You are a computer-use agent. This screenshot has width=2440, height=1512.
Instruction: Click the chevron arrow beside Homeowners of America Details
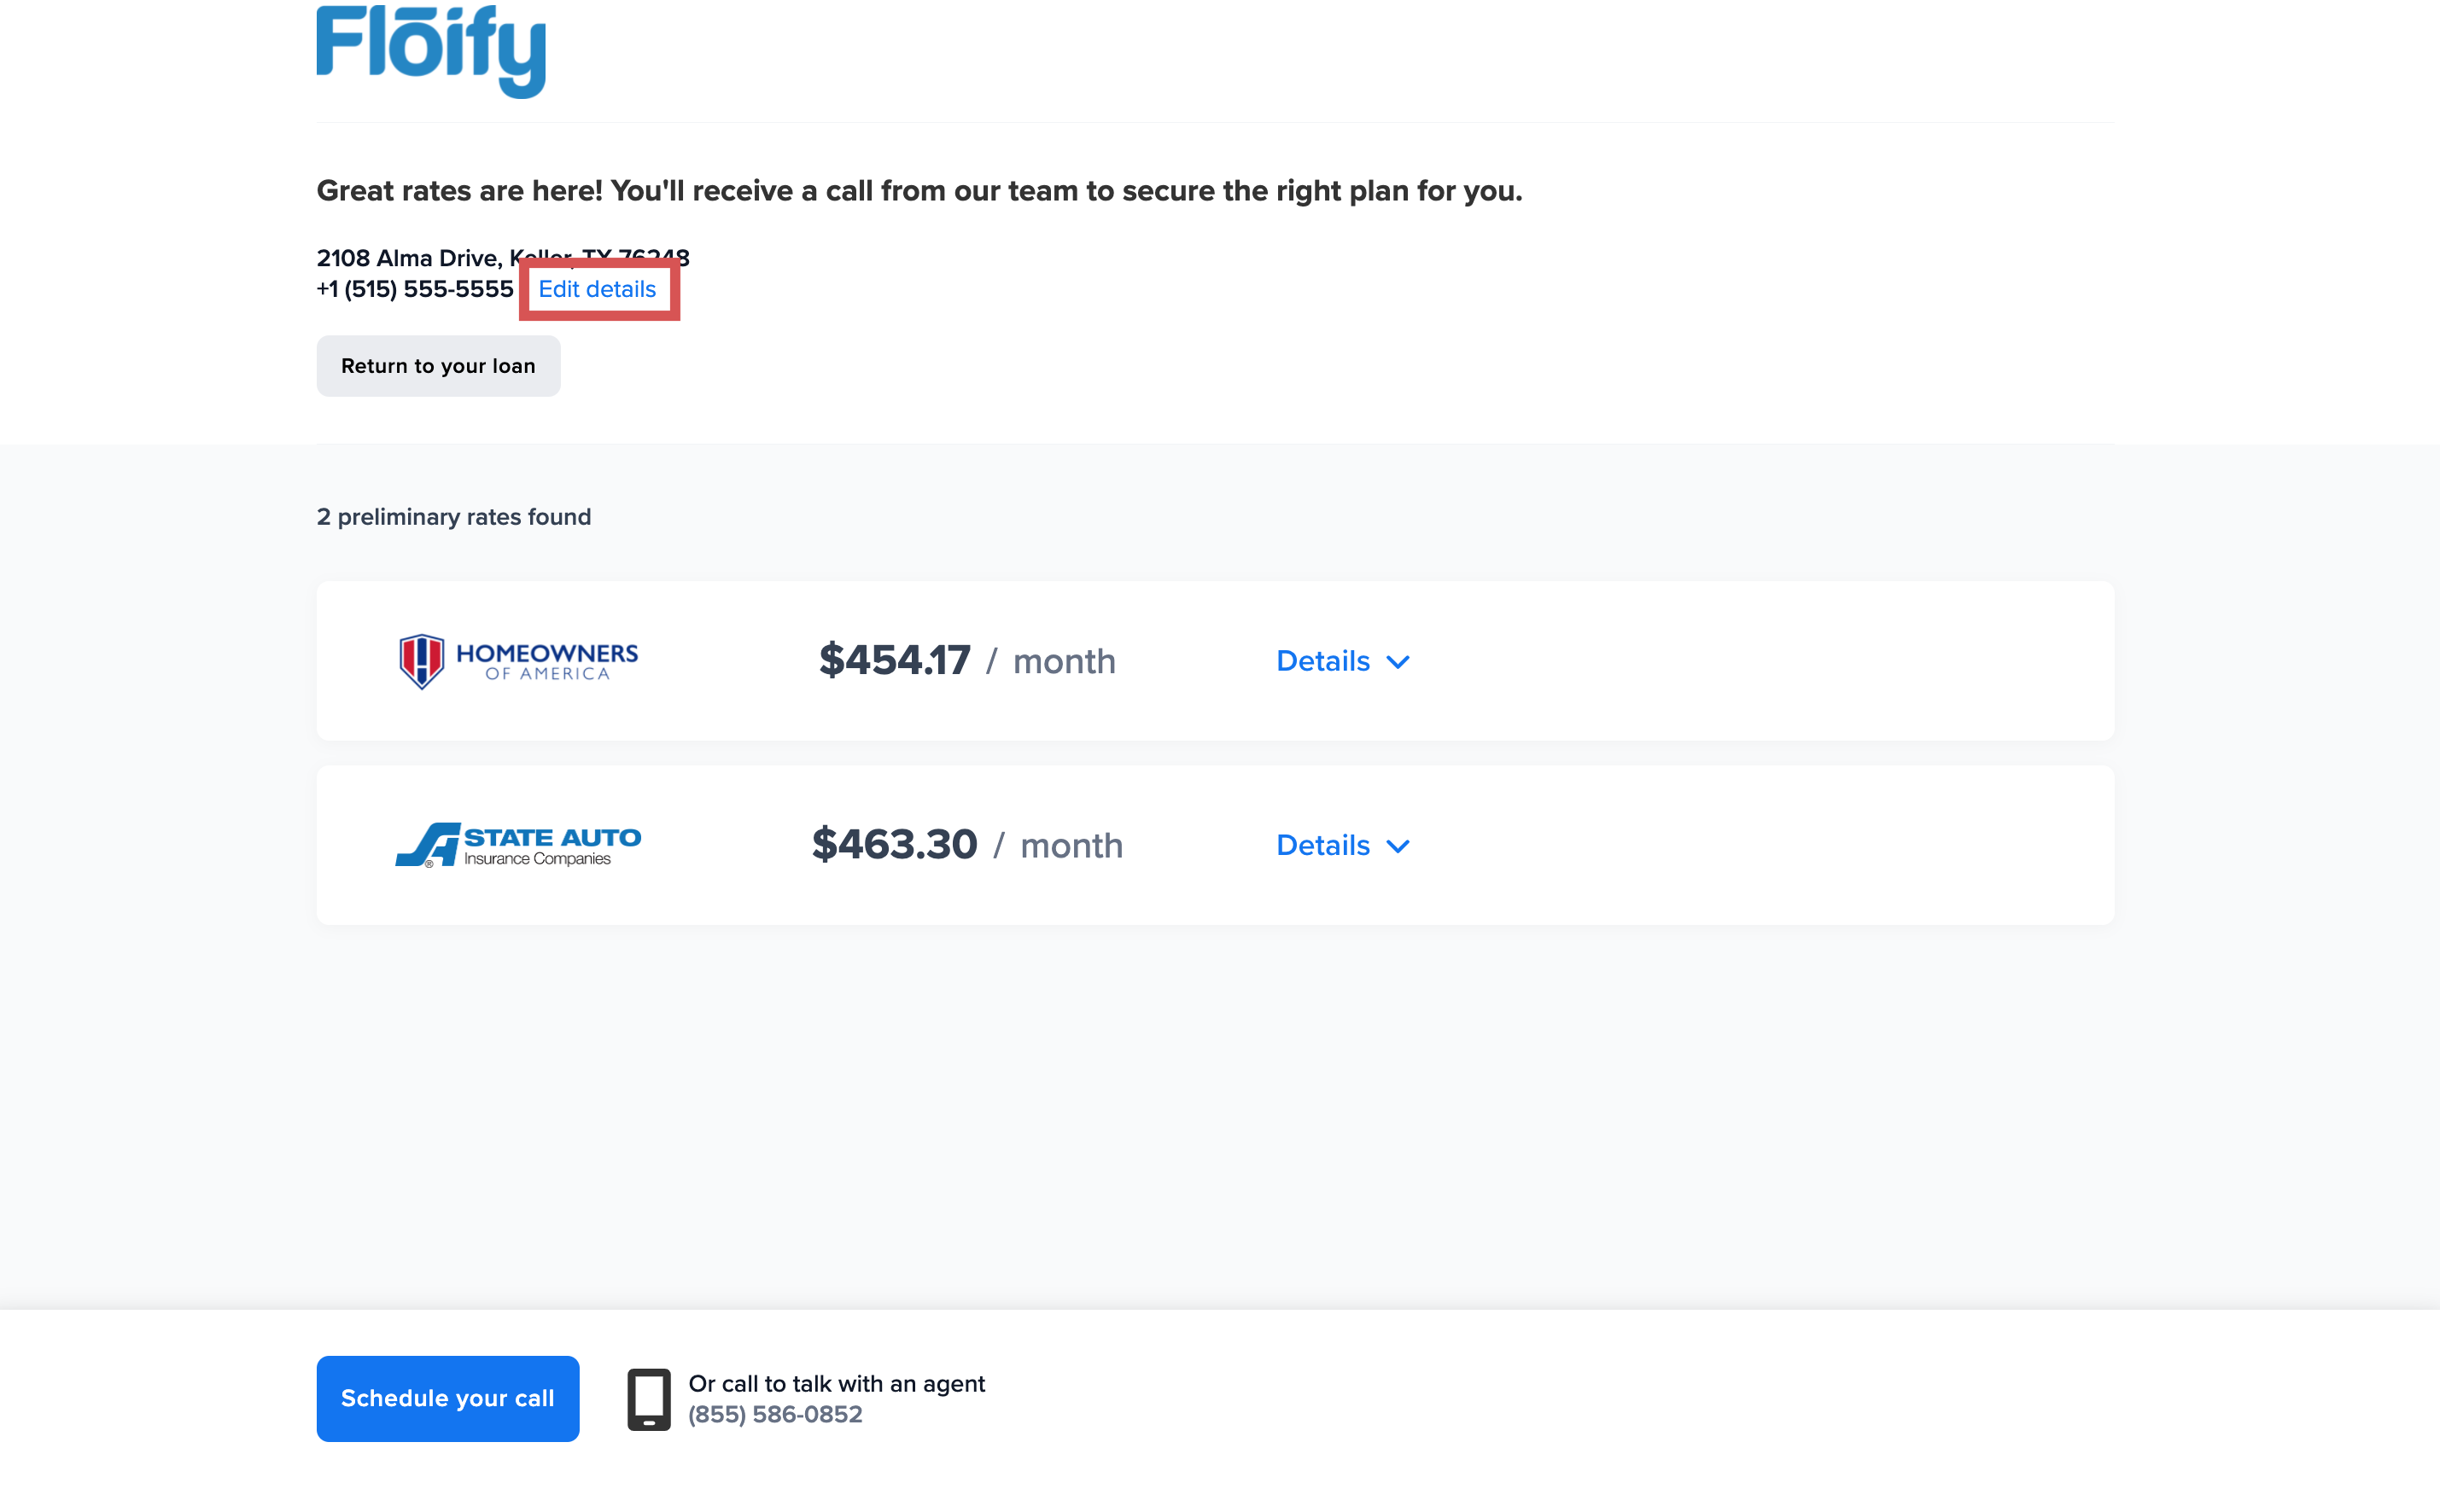(x=1398, y=662)
